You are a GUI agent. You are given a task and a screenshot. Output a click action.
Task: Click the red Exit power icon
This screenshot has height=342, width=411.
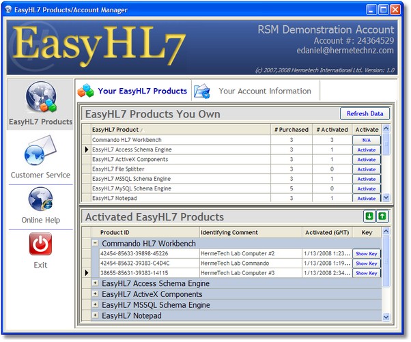40,244
